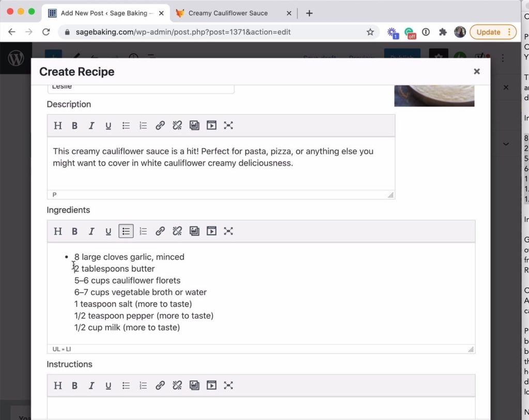
Task: Insert link in Instructions toolbar
Action: click(x=160, y=385)
